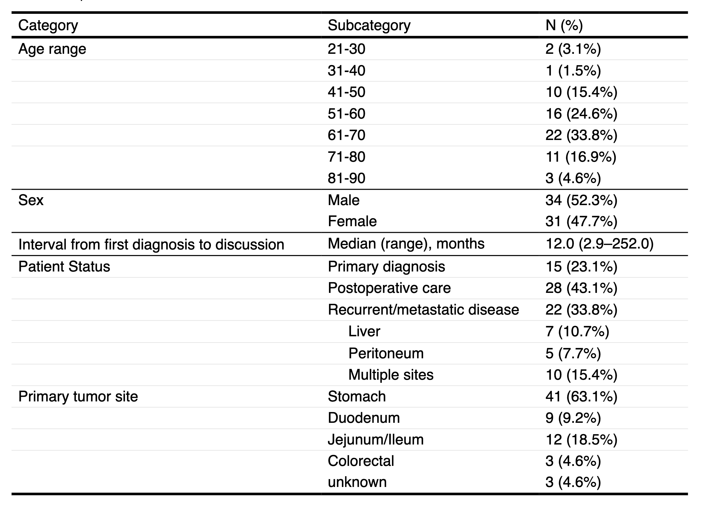Select the Sex category label
702x509 pixels.
31,200
